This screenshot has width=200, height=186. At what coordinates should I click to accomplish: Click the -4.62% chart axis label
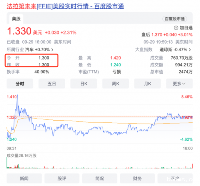186,139
